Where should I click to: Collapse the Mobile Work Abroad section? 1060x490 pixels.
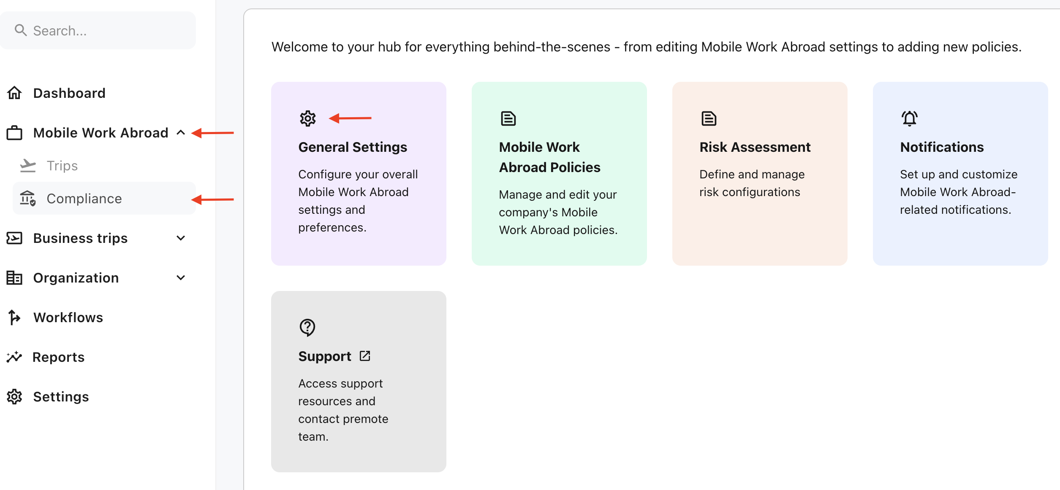click(x=181, y=133)
